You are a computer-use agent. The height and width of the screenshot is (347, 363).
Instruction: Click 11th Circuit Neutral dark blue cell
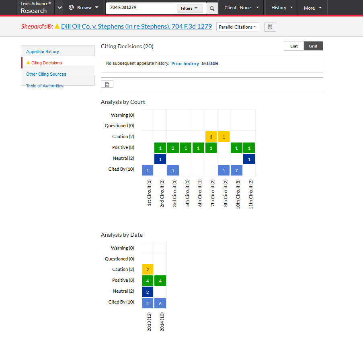[249, 159]
